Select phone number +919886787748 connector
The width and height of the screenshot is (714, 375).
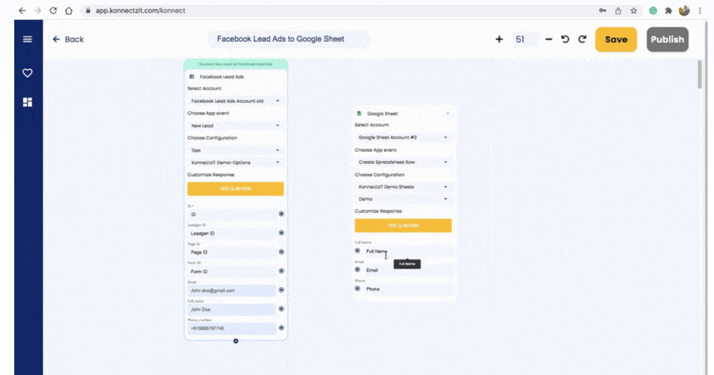tap(281, 328)
